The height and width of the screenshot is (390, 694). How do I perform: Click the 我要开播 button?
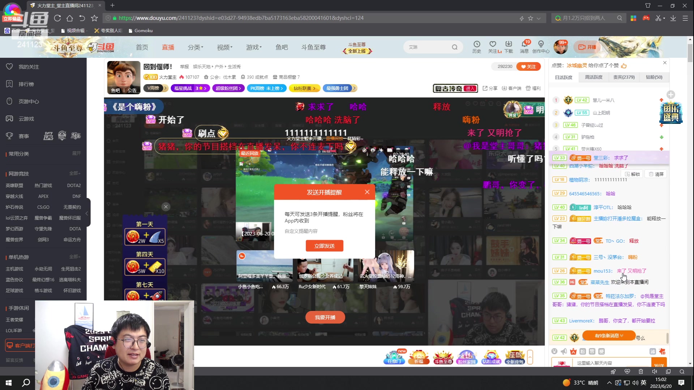click(x=325, y=317)
